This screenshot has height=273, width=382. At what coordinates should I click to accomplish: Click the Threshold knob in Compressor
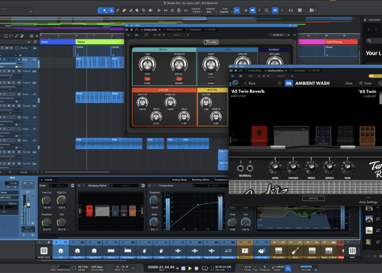pos(154,201)
